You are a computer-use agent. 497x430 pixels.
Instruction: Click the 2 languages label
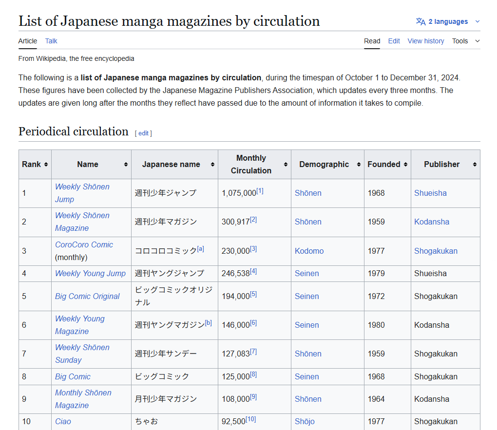(x=448, y=21)
